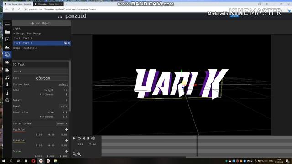Open the Bevel off dropdown
Screen dimensions: 292x164
tap(64, 106)
